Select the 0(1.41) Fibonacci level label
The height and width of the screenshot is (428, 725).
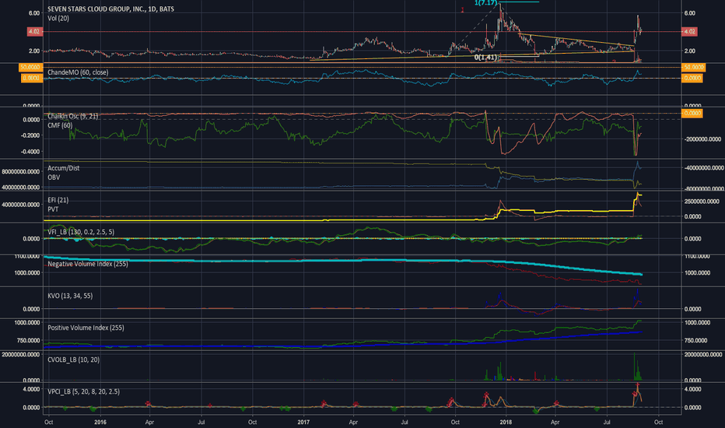pos(485,58)
